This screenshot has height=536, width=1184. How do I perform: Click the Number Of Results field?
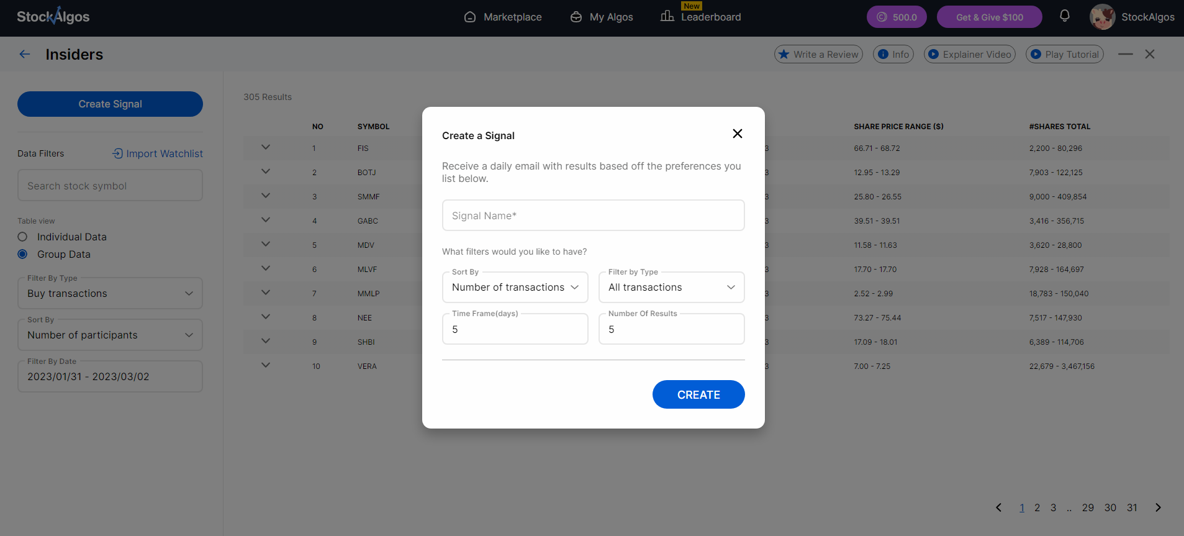coord(671,329)
